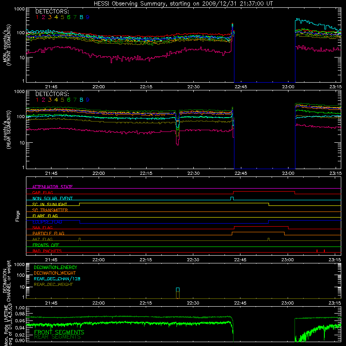Click 22:30 tick label under rear segments plot
Viewport: 346px width, 346px height.
pyautogui.click(x=193, y=173)
